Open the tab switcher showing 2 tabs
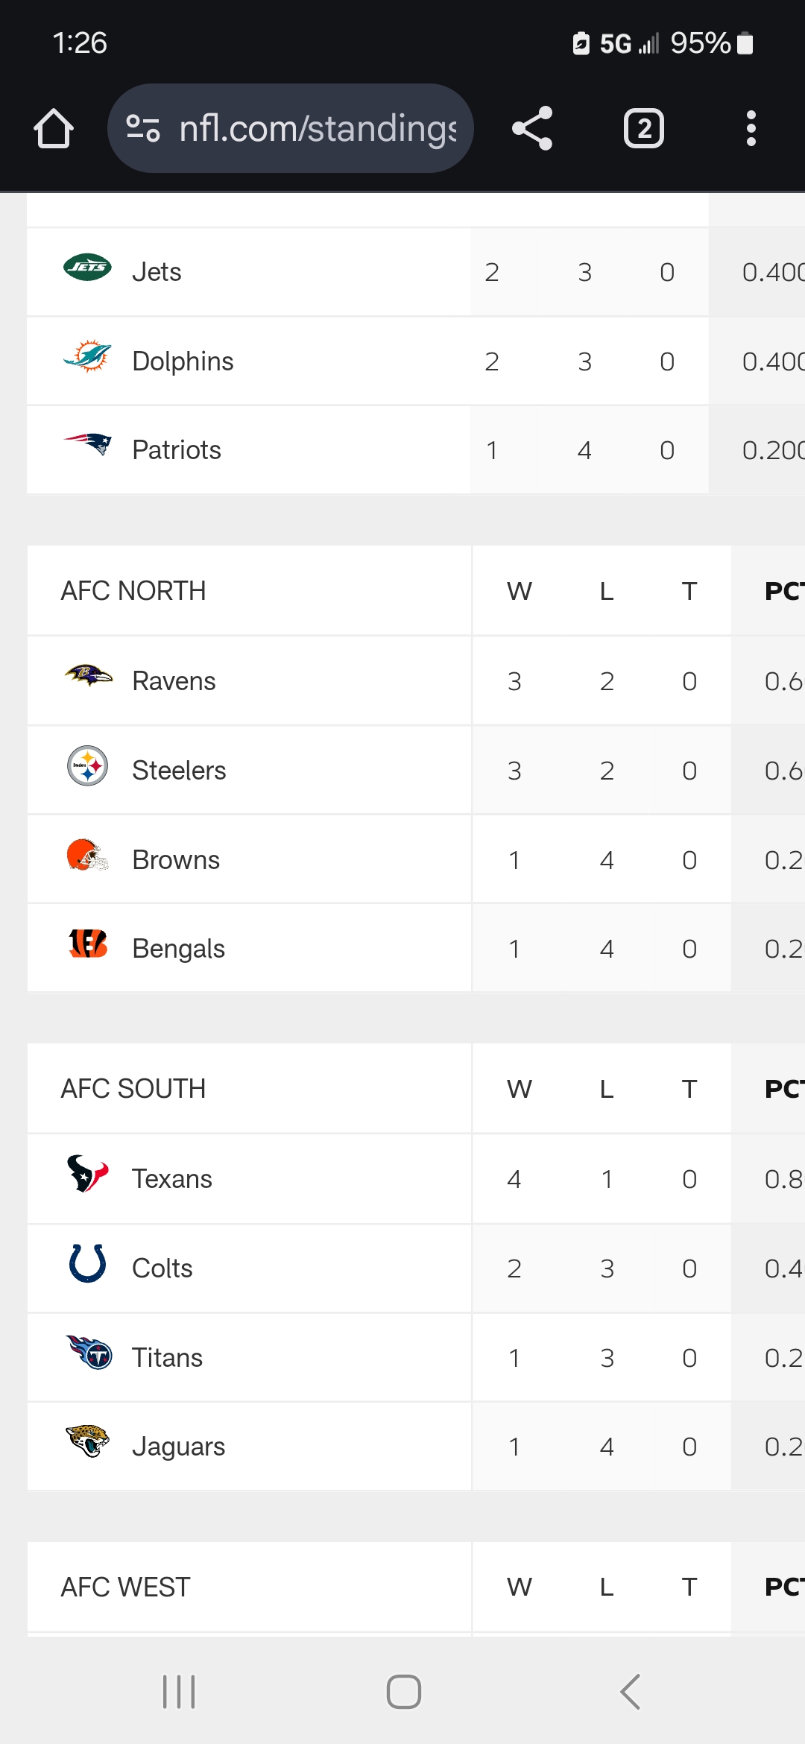Image resolution: width=805 pixels, height=1744 pixels. 644,128
